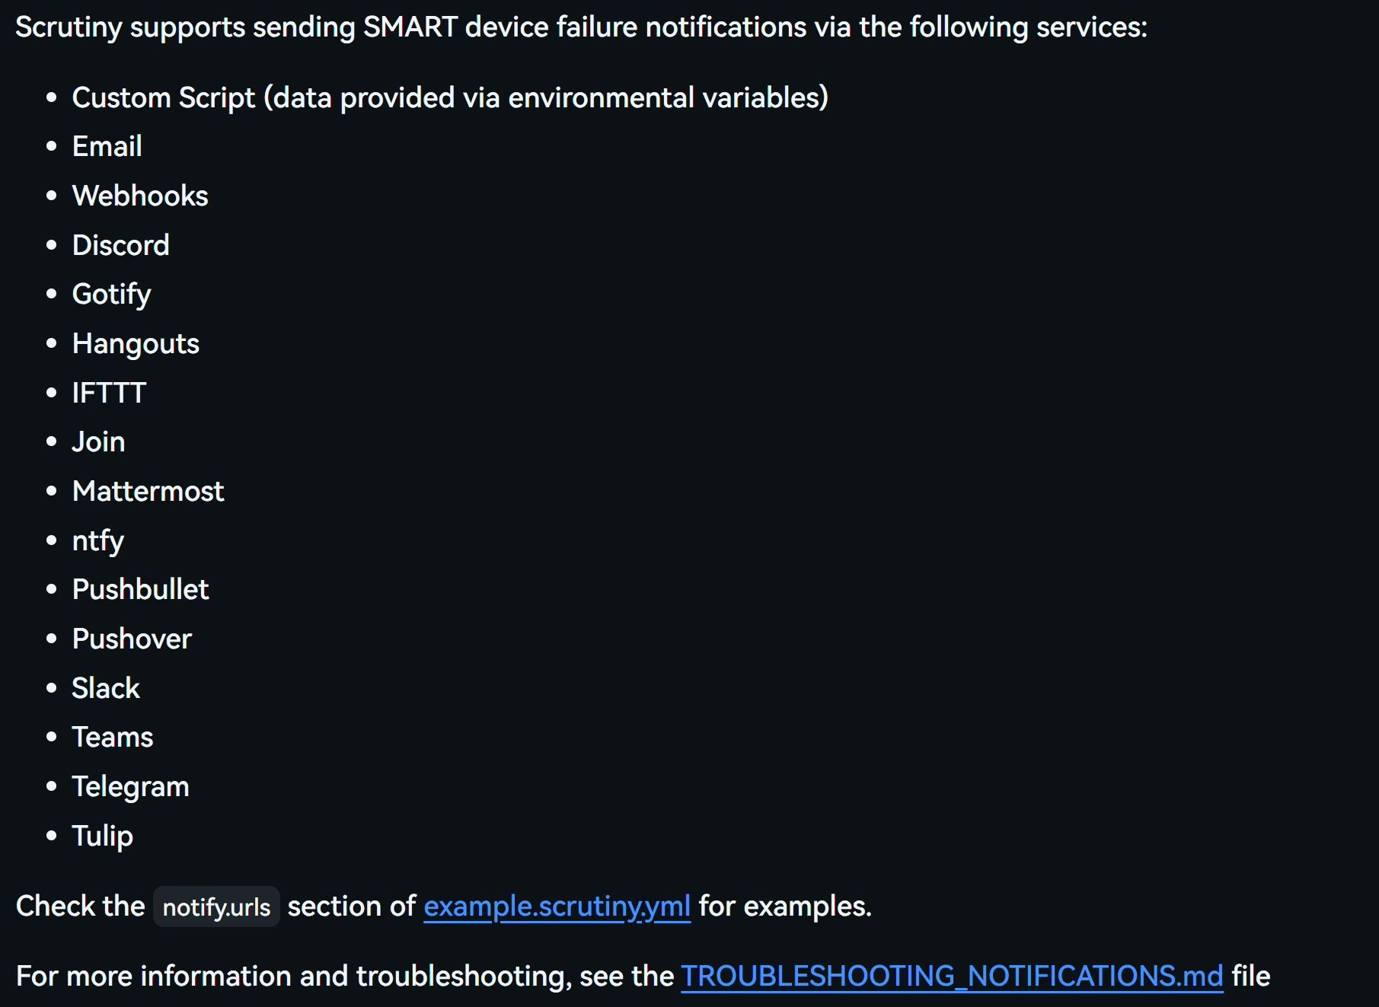The height and width of the screenshot is (1007, 1379).
Task: Click the Scrutiny supports sending heading sentence
Action: [581, 27]
